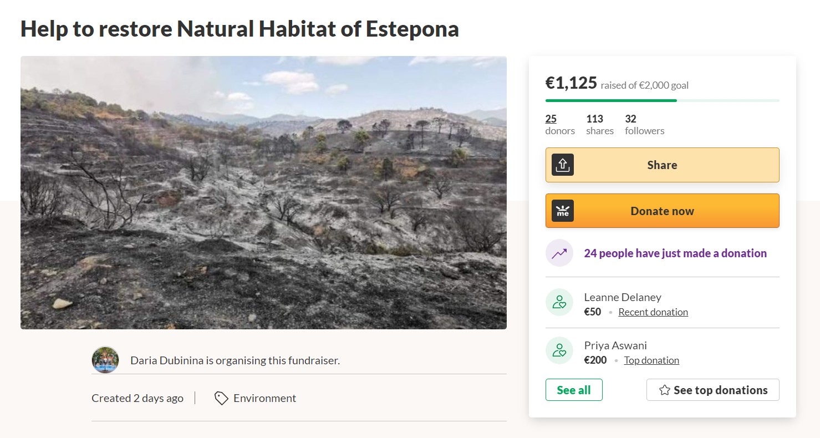Click Priya Aswani's donor icon
Viewport: 820px width, 438px height.
point(559,351)
